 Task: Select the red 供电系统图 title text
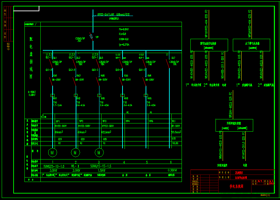pyautogui.click(x=237, y=186)
